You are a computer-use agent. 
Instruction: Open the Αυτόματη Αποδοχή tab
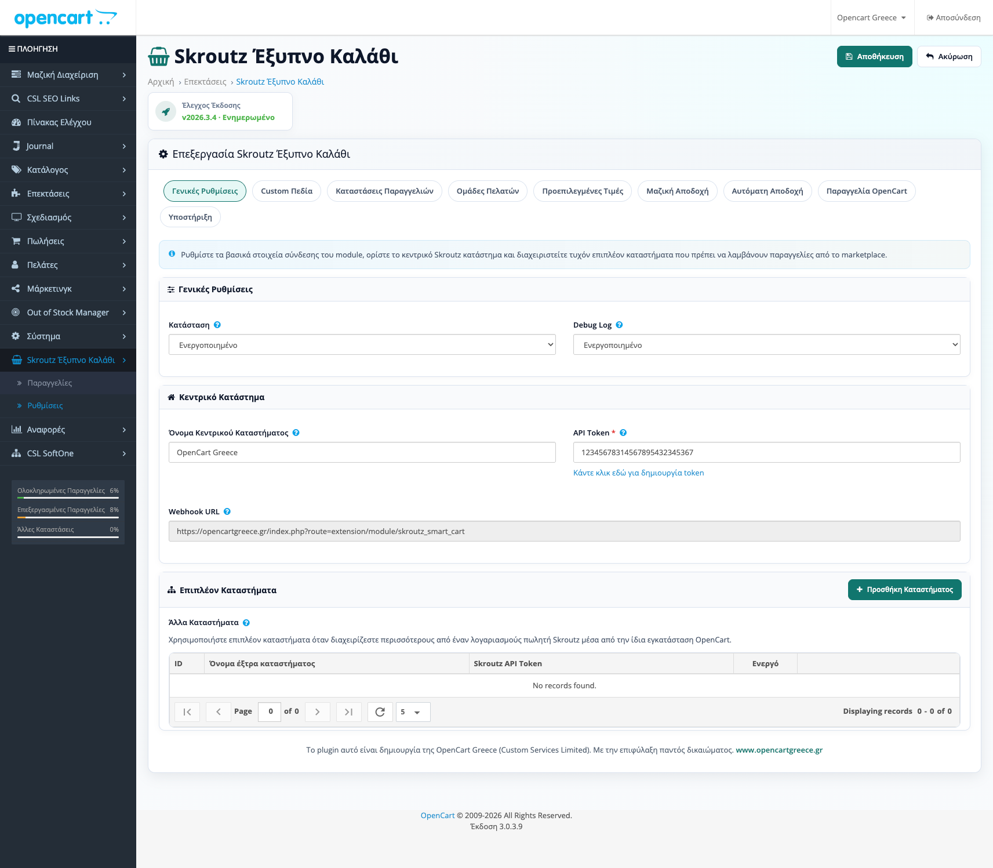pyautogui.click(x=768, y=191)
